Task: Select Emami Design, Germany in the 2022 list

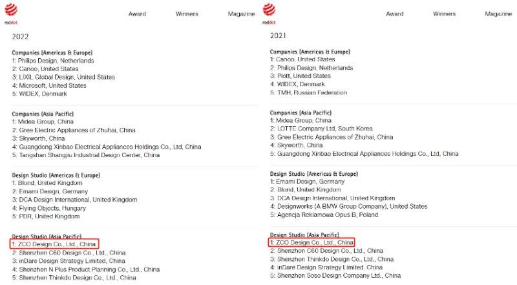Action: (x=50, y=191)
